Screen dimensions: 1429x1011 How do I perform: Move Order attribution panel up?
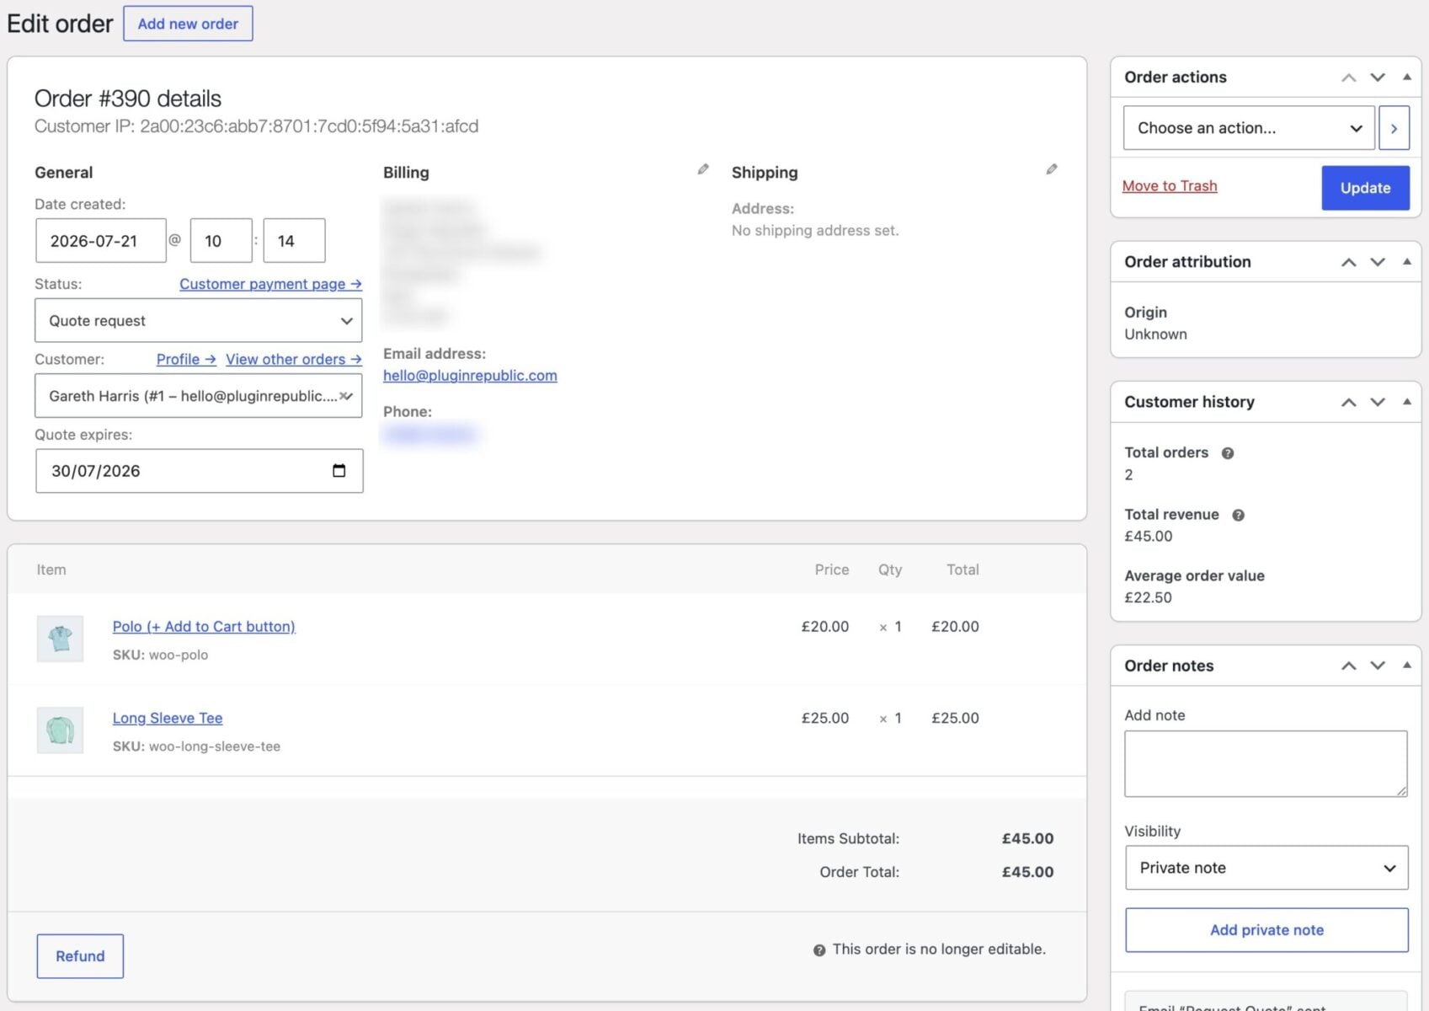pos(1349,262)
